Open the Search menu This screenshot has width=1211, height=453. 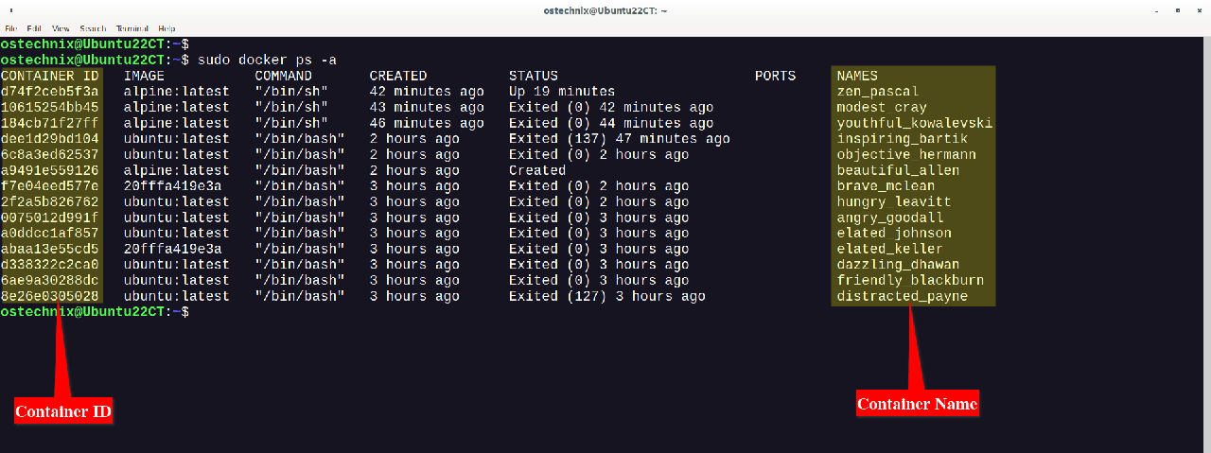(x=93, y=29)
